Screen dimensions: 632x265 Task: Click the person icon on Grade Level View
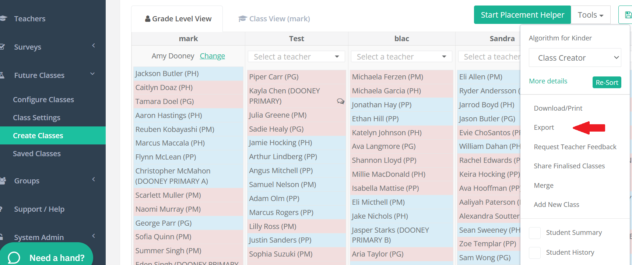(148, 18)
